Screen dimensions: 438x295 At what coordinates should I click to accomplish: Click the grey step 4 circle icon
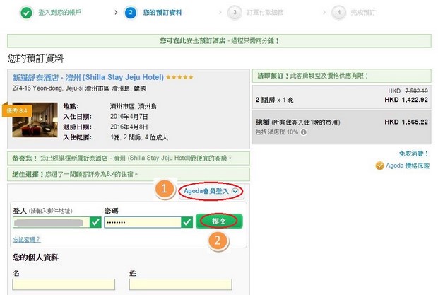point(338,13)
